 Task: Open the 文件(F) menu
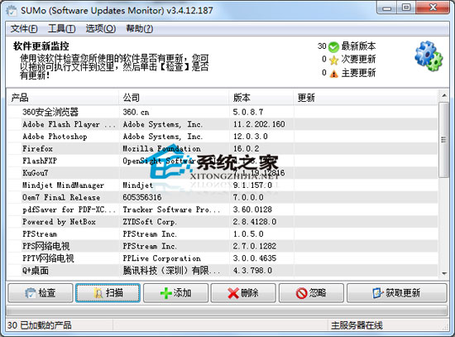click(x=24, y=28)
